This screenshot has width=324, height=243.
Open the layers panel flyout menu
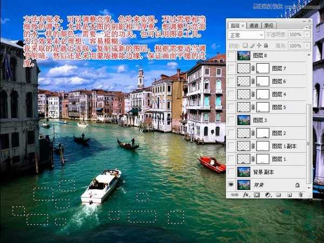308,28
